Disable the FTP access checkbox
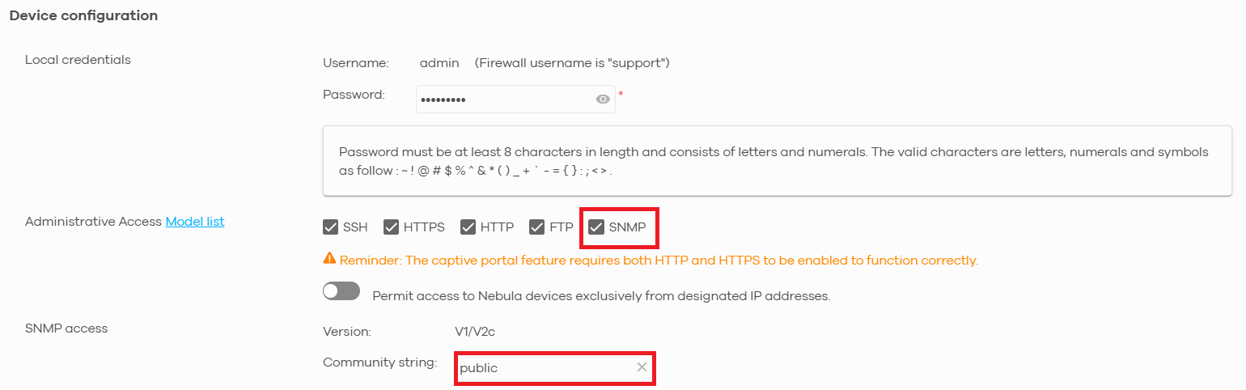Viewport: 1246px width, 390px height. point(537,227)
